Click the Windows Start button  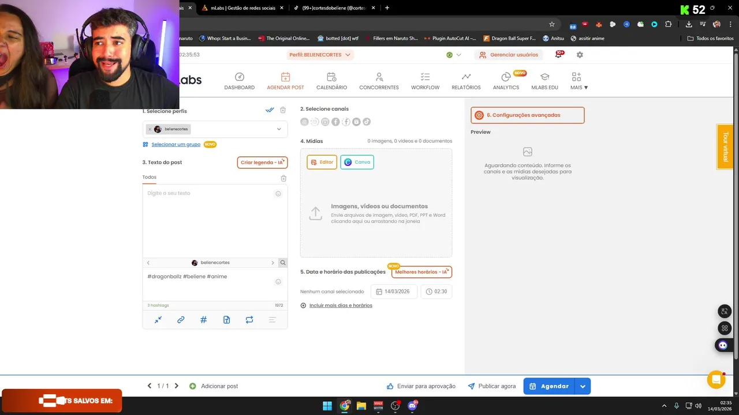[327, 406]
